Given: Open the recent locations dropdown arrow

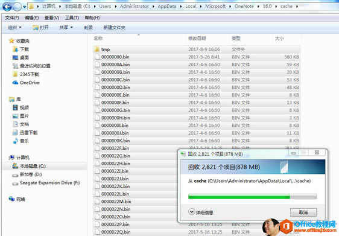Looking at the screenshot, I should (x=25, y=7).
